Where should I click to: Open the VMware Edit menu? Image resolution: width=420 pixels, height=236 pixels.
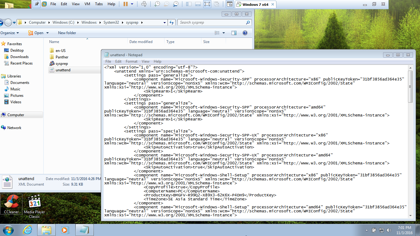tap(64, 4)
